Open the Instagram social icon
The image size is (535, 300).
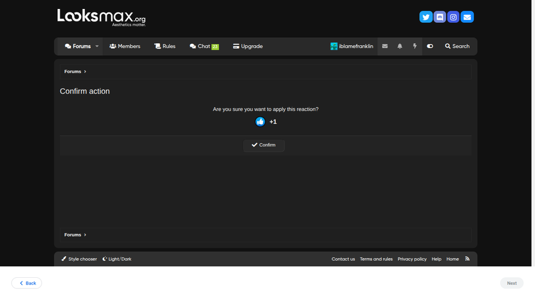pos(453,17)
